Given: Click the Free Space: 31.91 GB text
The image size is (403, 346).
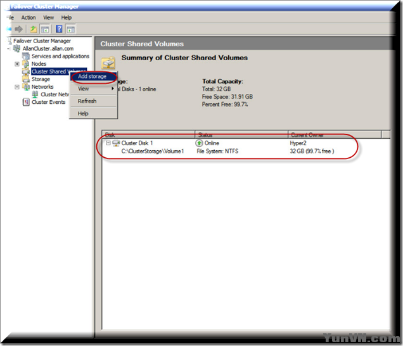Looking at the screenshot, I should click(227, 97).
